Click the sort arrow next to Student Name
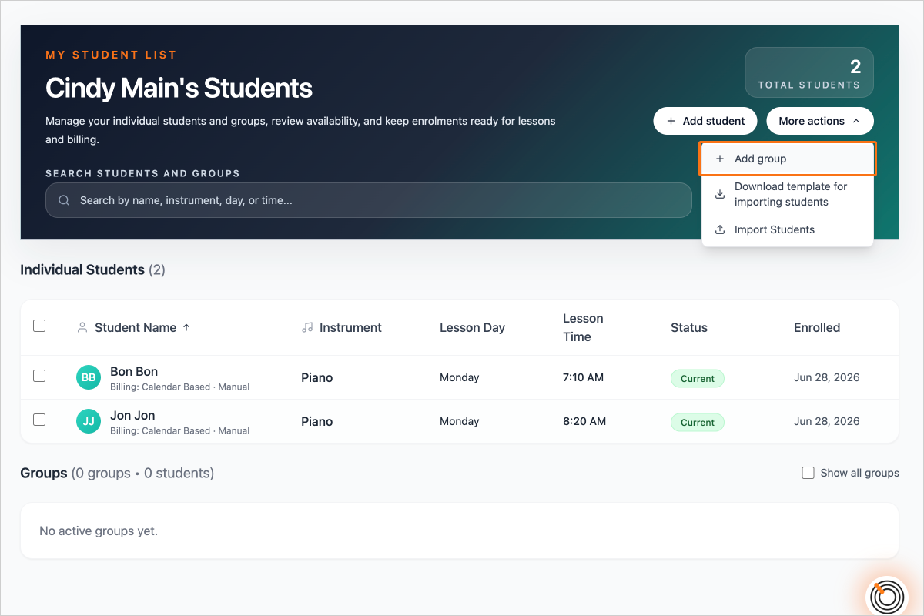924x616 pixels. (x=186, y=327)
